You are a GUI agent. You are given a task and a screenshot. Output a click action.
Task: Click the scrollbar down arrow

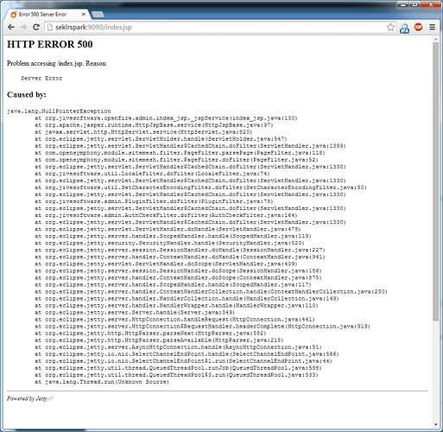435,424
